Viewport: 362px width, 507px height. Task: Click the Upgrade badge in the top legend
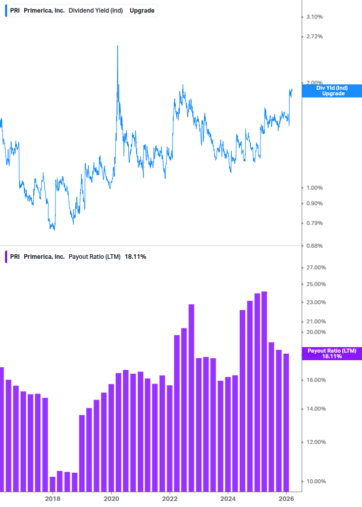(143, 10)
